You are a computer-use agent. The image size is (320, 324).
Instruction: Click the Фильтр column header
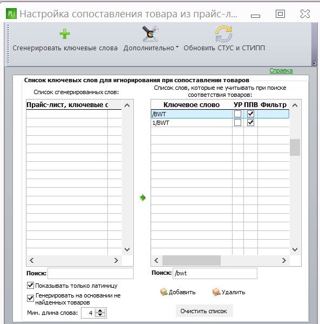(x=274, y=105)
